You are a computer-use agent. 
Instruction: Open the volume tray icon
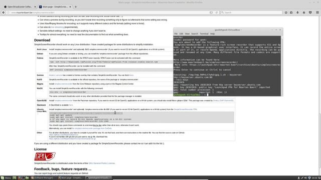[305, 178]
